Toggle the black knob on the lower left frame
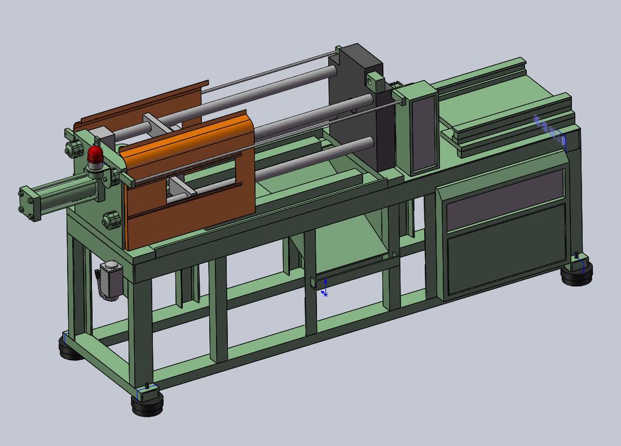The width and height of the screenshot is (621, 446). (112, 220)
